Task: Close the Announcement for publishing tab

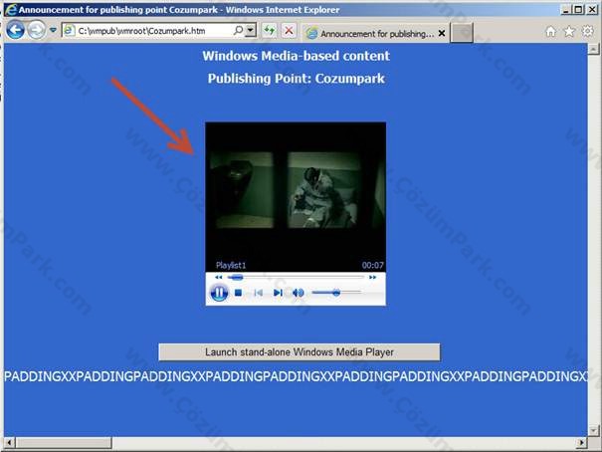Action: click(x=442, y=34)
